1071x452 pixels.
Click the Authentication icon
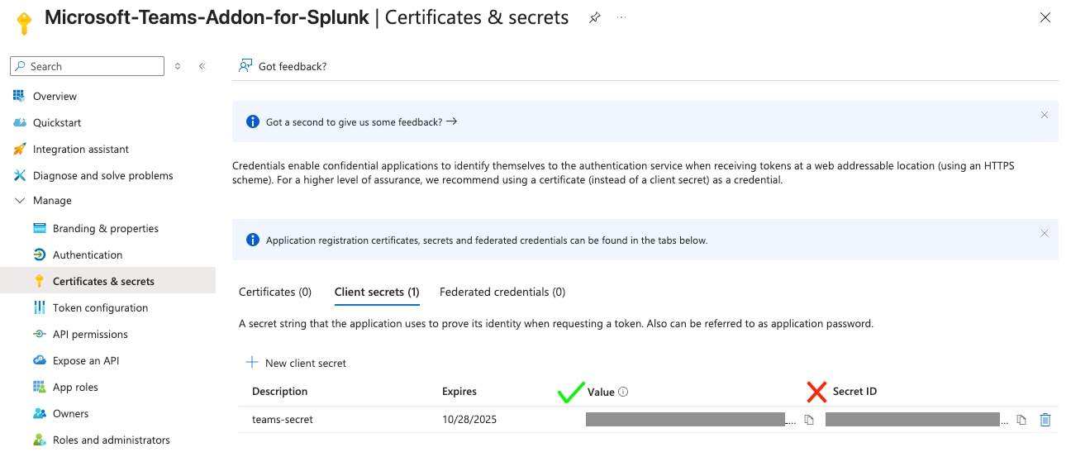pyautogui.click(x=39, y=255)
